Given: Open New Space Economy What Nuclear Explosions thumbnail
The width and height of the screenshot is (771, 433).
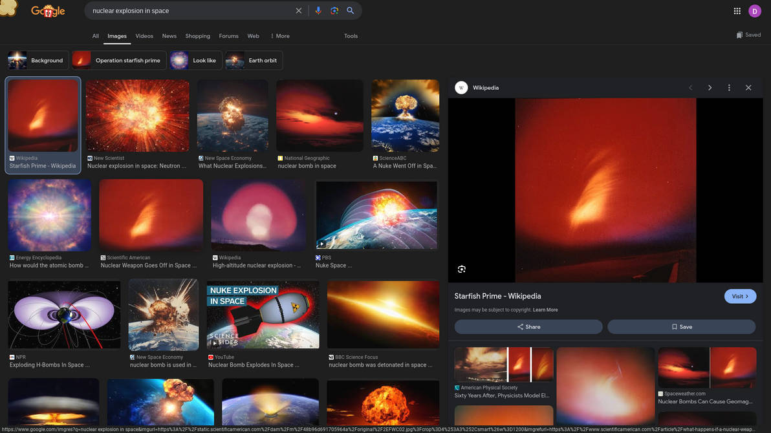Looking at the screenshot, I should click(x=233, y=116).
